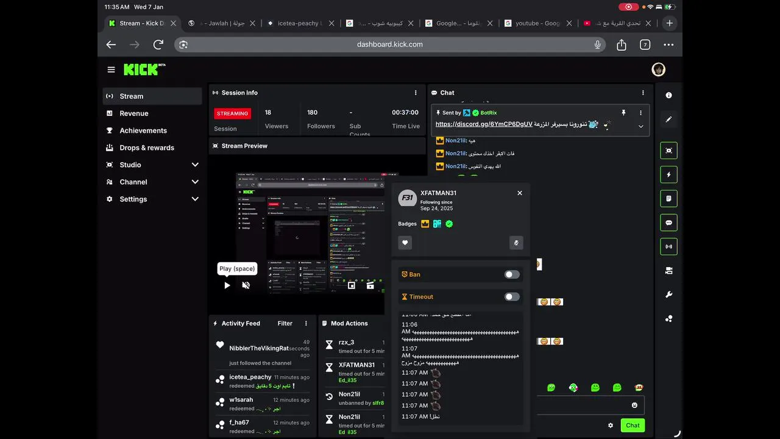Open the profile avatar menu

(658, 70)
